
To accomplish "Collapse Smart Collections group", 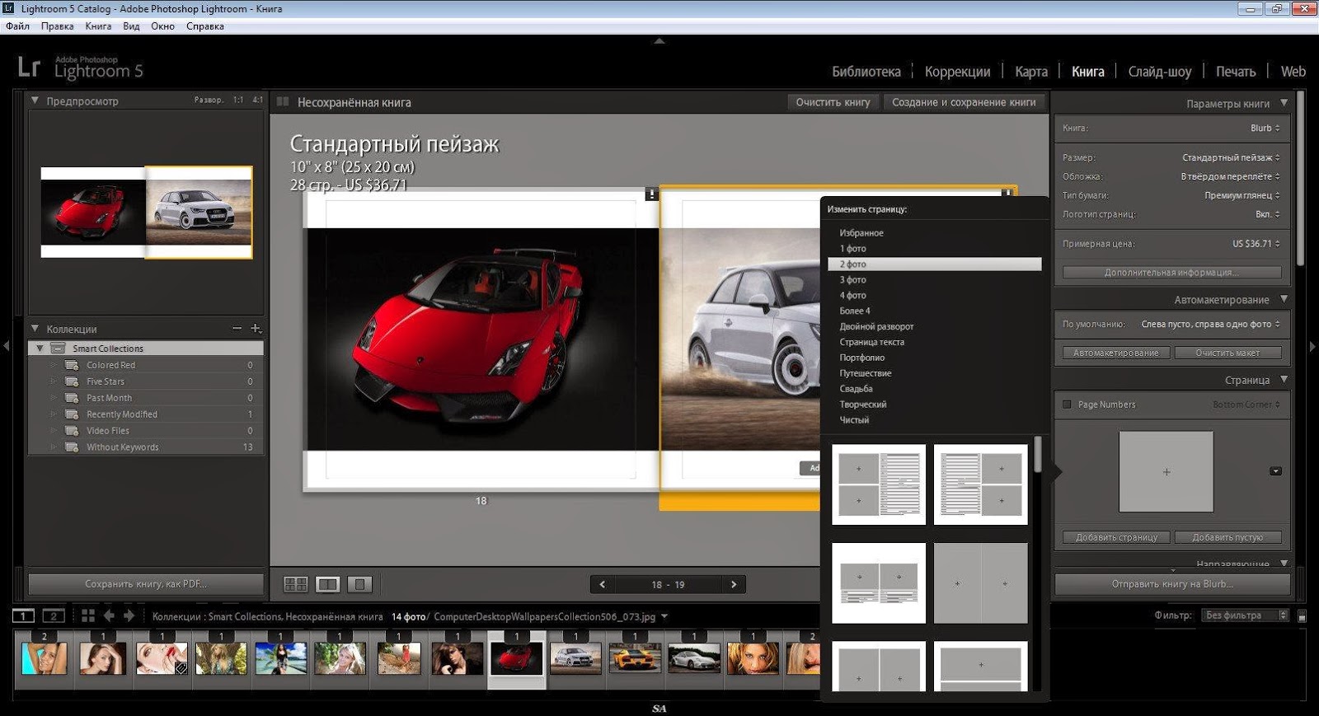I will (40, 349).
